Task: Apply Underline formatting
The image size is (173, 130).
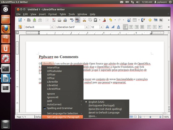Action: pyautogui.click(x=119, y=27)
